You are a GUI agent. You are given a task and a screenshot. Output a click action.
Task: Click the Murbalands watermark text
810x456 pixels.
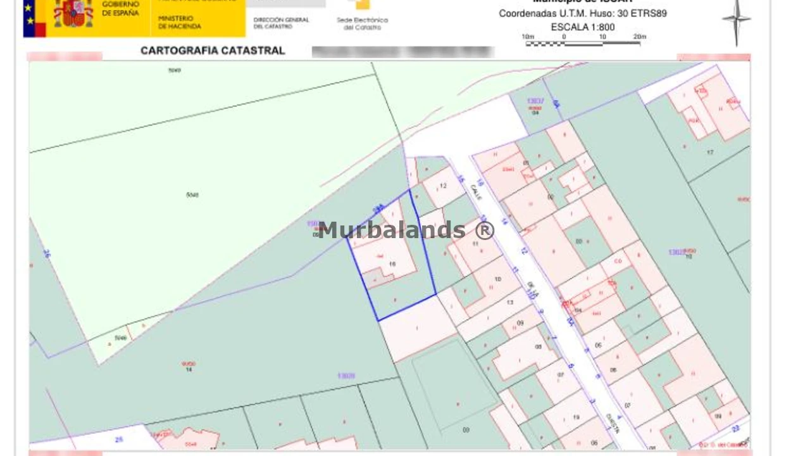tap(406, 230)
